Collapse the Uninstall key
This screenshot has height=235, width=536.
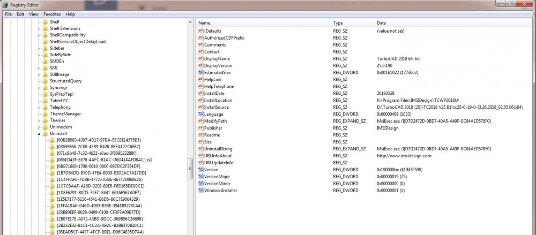pyautogui.click(x=39, y=133)
